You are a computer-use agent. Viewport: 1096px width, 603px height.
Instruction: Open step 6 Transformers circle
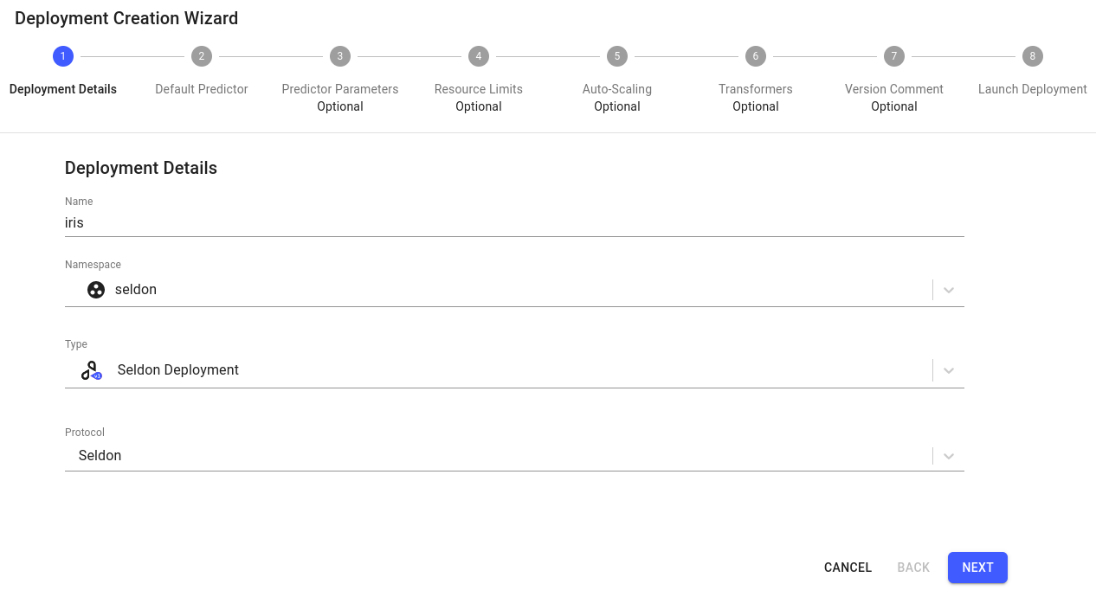756,56
